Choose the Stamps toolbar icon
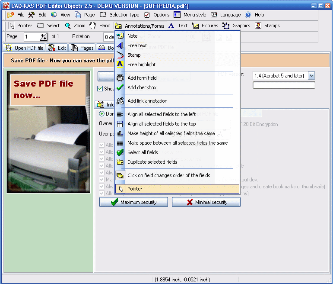This screenshot has width=333, height=284. click(x=267, y=26)
